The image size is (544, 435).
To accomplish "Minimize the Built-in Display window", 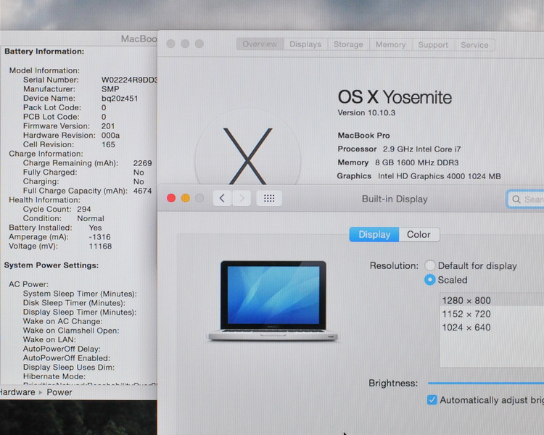I will [185, 198].
